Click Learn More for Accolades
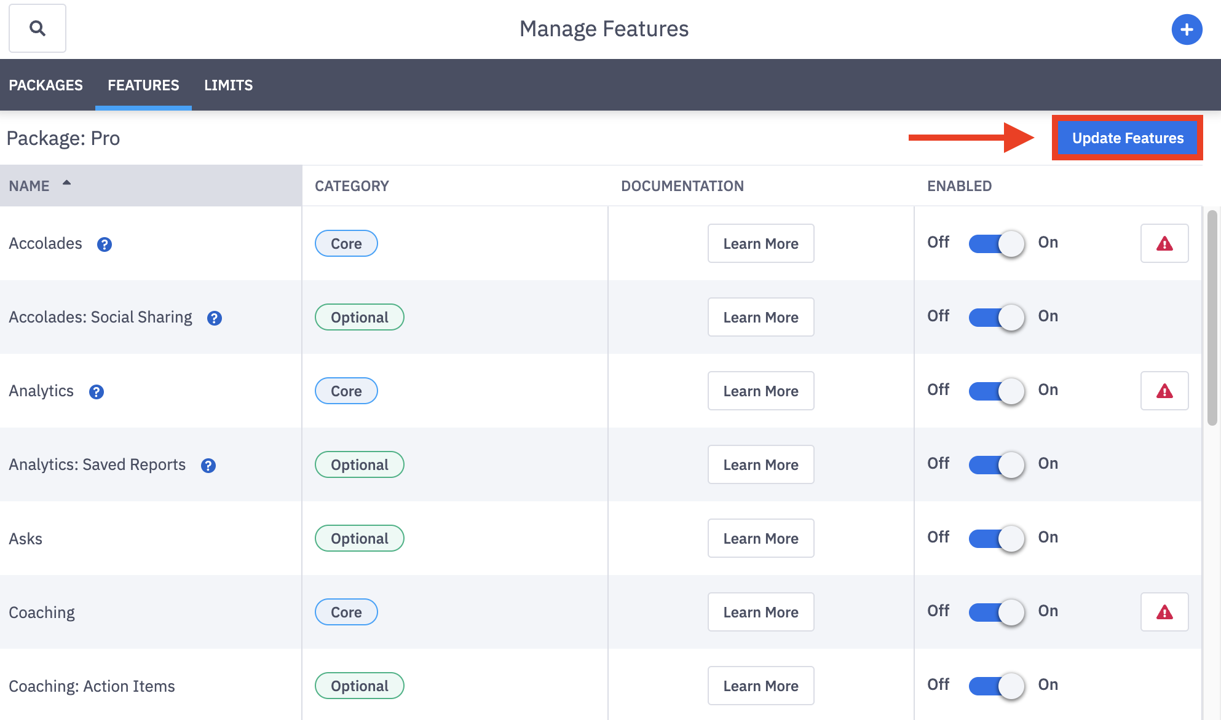Image resolution: width=1221 pixels, height=720 pixels. (x=761, y=243)
